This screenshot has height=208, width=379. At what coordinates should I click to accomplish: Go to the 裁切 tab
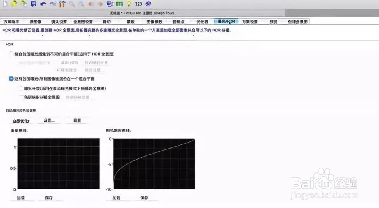tap(106, 22)
